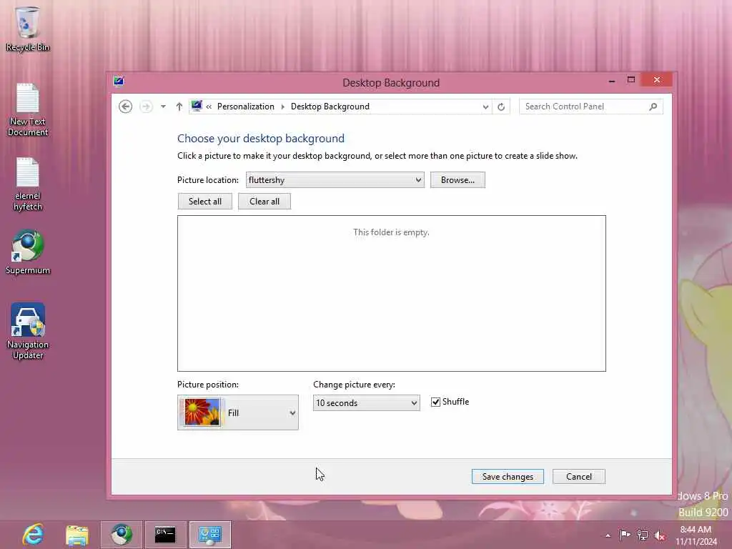
Task: Click Desktop Background breadcrumb entry
Action: pyautogui.click(x=330, y=107)
